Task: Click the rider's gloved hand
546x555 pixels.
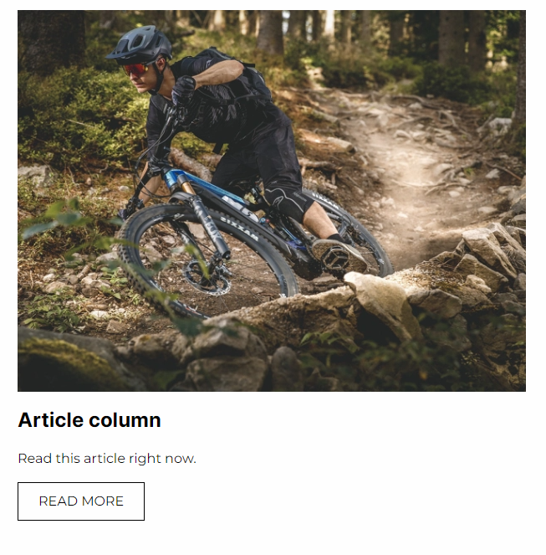Action: pyautogui.click(x=183, y=89)
